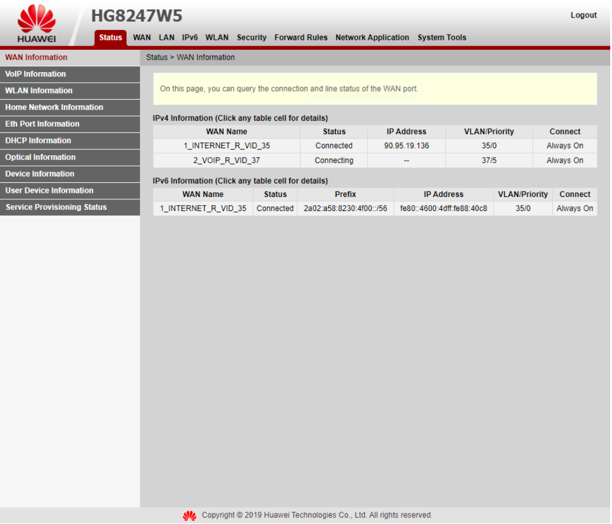The width and height of the screenshot is (612, 524).
Task: Open Device Information in the sidebar
Action: (x=70, y=174)
